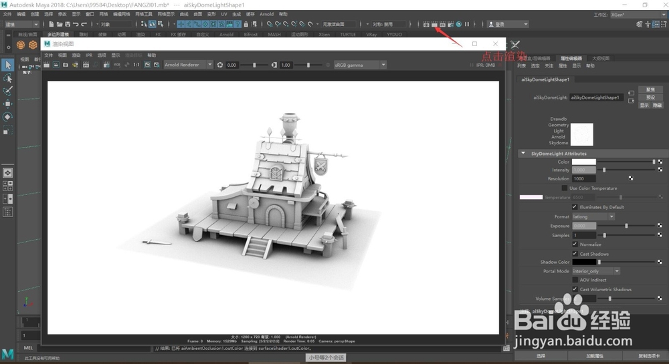Open the IPR menu in Render View
The height and width of the screenshot is (364, 669).
pos(89,55)
